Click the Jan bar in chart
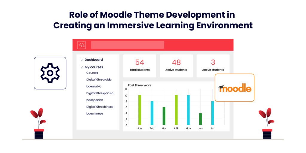Screen dimensions: 306x153 (140, 110)
